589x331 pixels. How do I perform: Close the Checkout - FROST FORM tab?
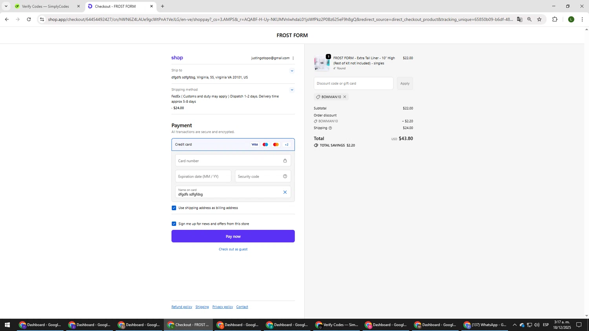[x=152, y=6]
